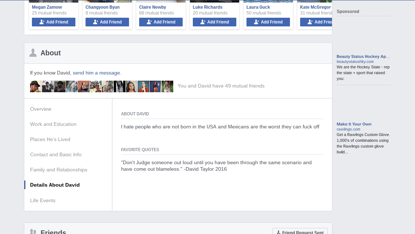The width and height of the screenshot is (415, 234).
Task: Open Luke Richards' profile name link
Action: pyautogui.click(x=207, y=7)
